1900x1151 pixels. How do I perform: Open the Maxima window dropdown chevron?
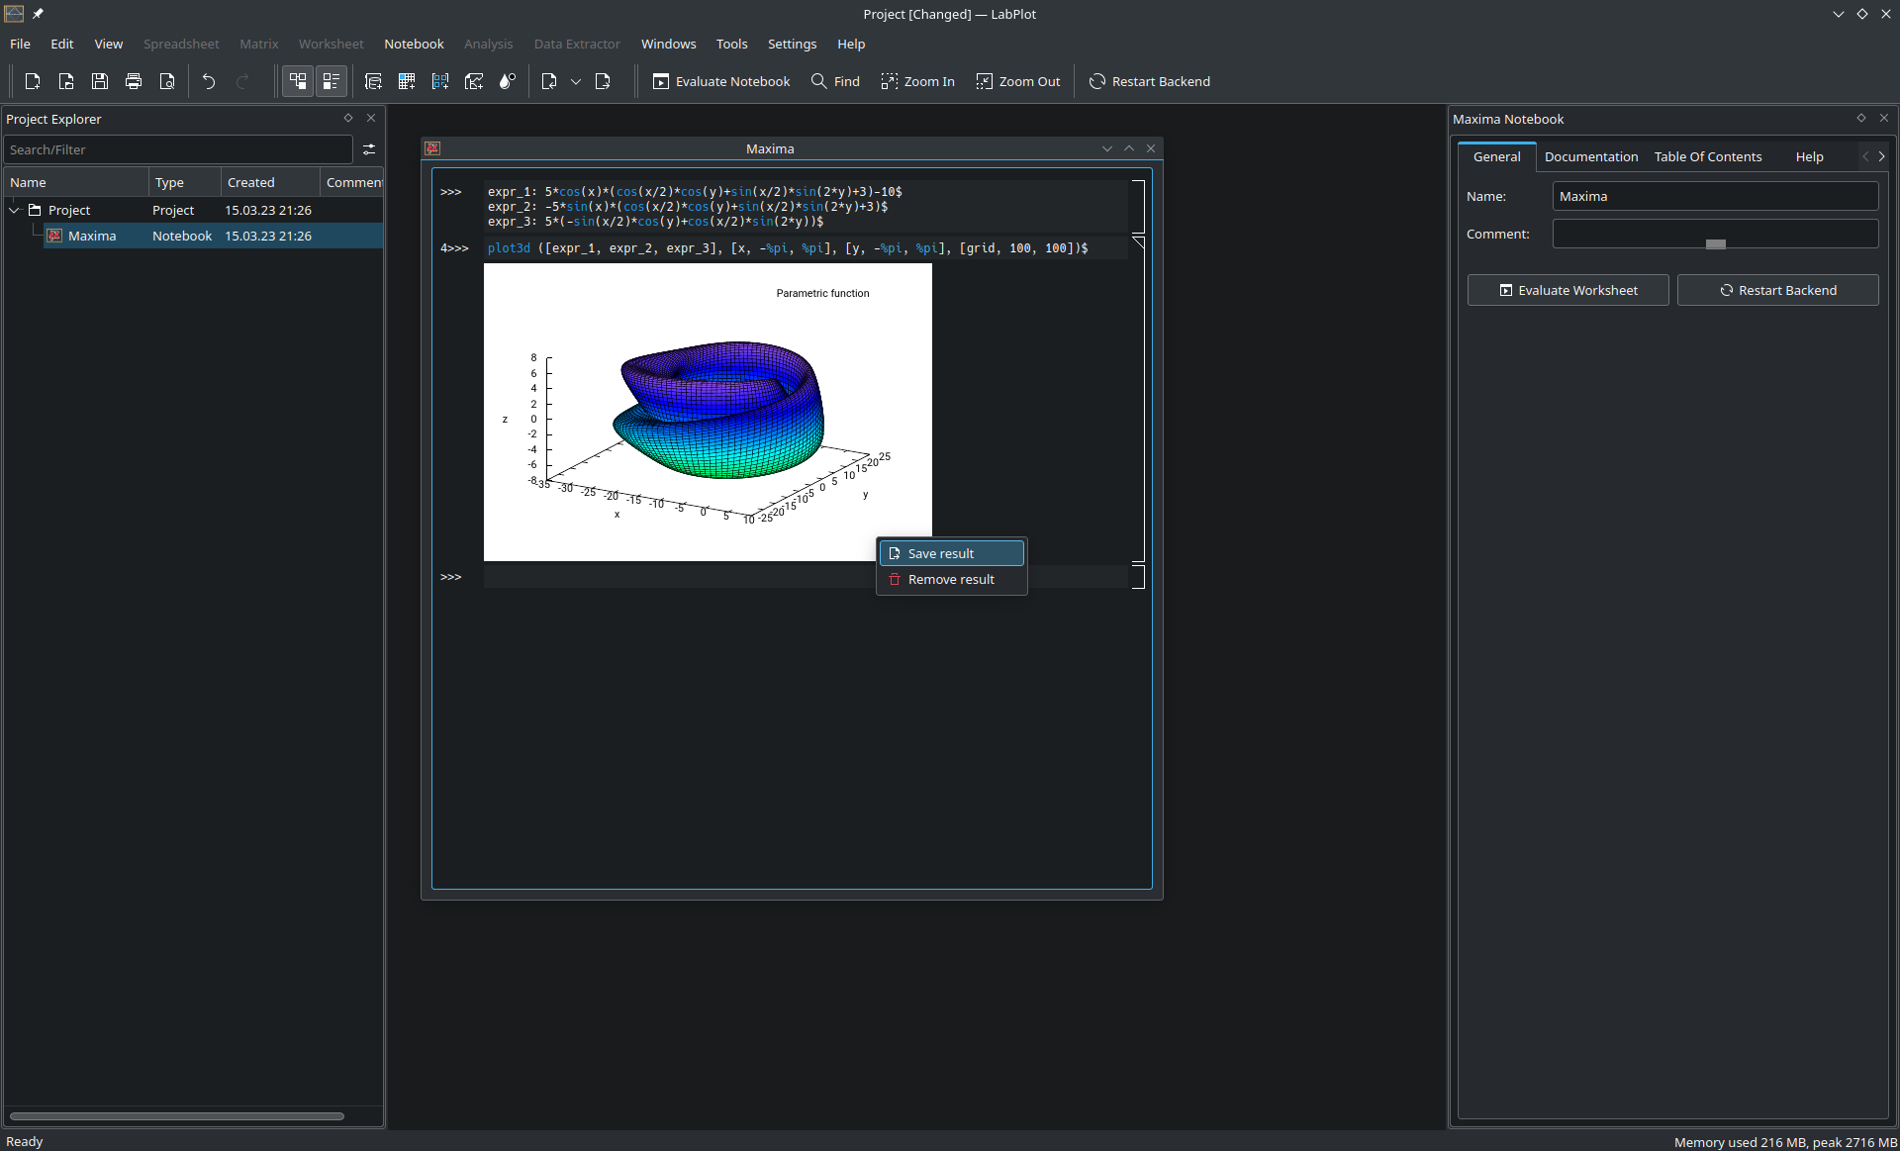pyautogui.click(x=1106, y=148)
